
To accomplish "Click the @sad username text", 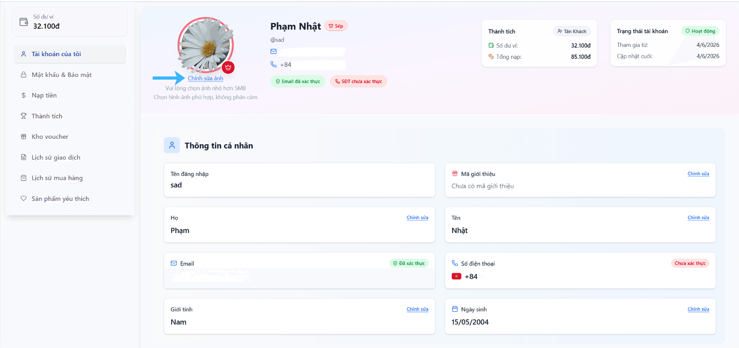I will pyautogui.click(x=277, y=40).
